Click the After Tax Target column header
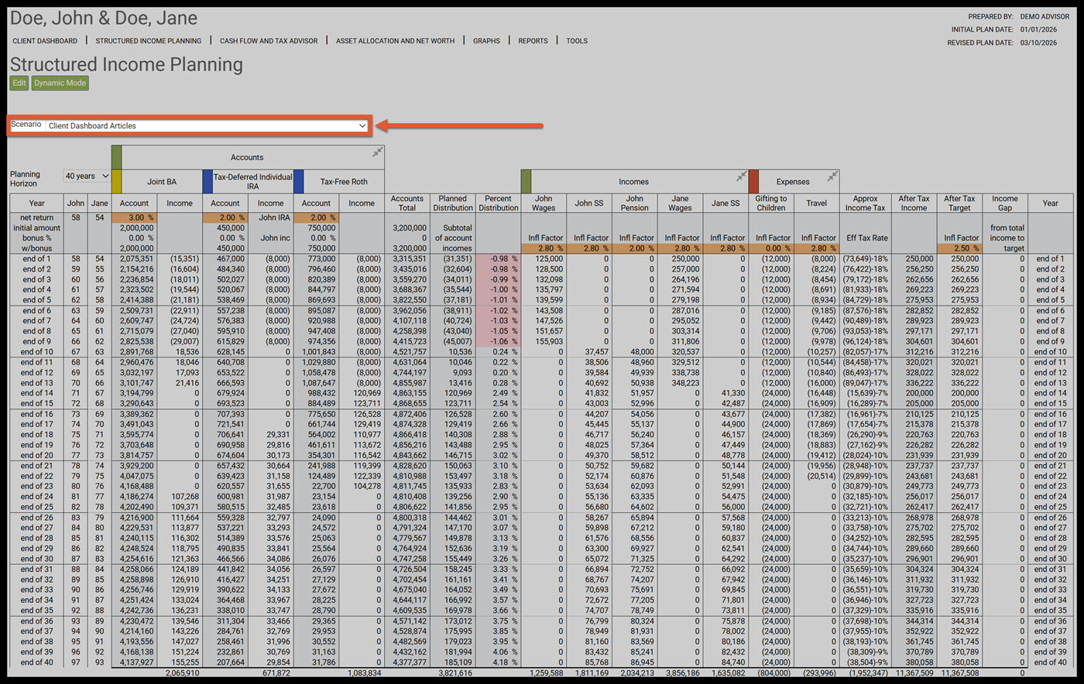 959,203
